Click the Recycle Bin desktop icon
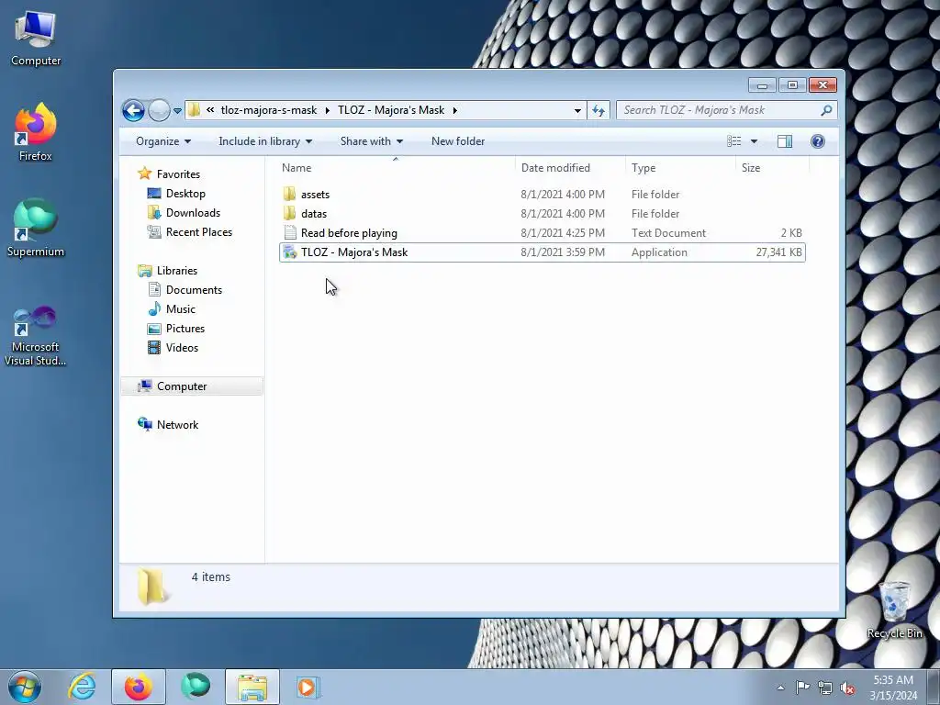Viewport: 940px width, 705px height. coord(894,610)
